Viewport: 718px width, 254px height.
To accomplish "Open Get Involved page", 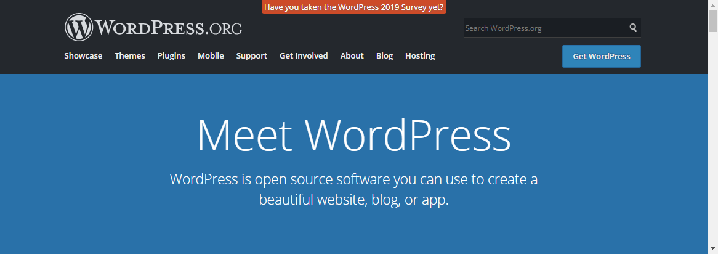I will (x=304, y=56).
